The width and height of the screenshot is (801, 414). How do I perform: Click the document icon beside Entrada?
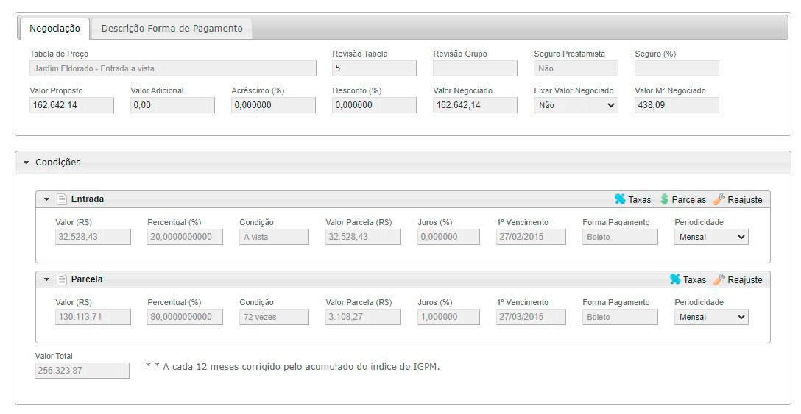pos(62,199)
